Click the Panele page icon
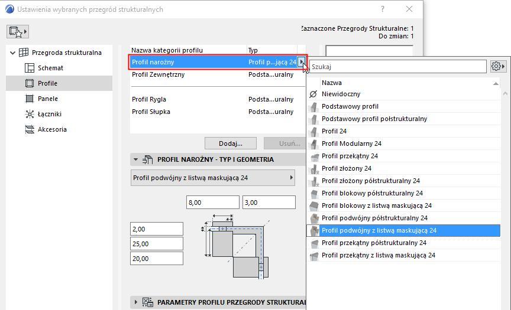The image size is (511, 310). coord(30,99)
